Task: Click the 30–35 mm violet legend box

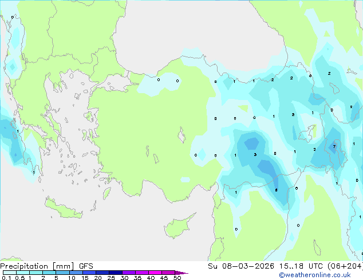Action: click(x=128, y=273)
